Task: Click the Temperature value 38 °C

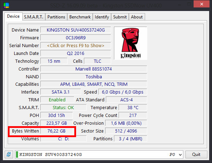Action: 133,108
